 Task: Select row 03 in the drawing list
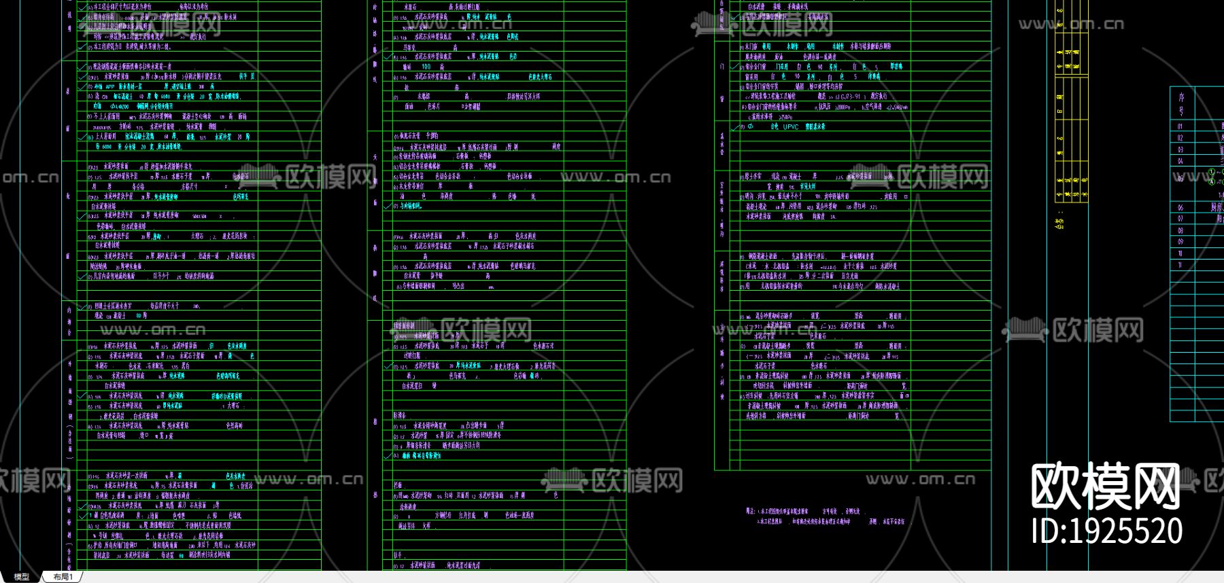tap(1180, 149)
